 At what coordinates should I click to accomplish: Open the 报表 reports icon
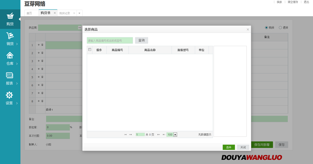pyautogui.click(x=10, y=75)
